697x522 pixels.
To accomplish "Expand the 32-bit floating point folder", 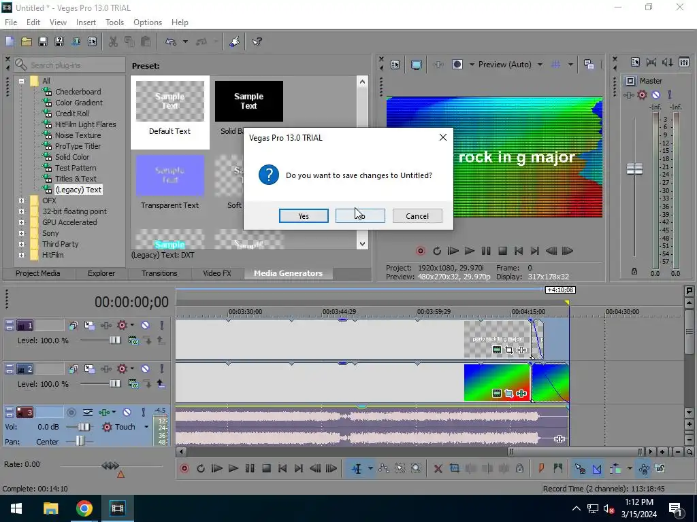I will [x=21, y=212].
